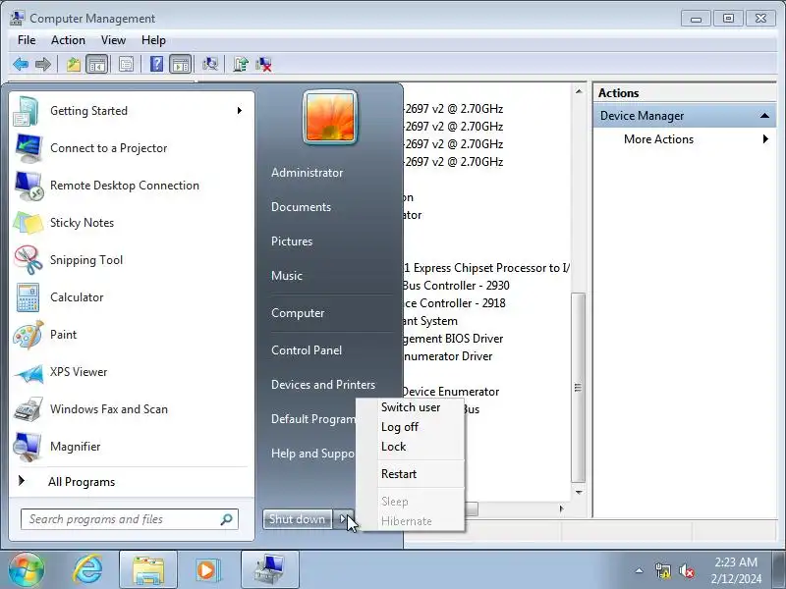Open Pictures from Start menu

point(292,241)
